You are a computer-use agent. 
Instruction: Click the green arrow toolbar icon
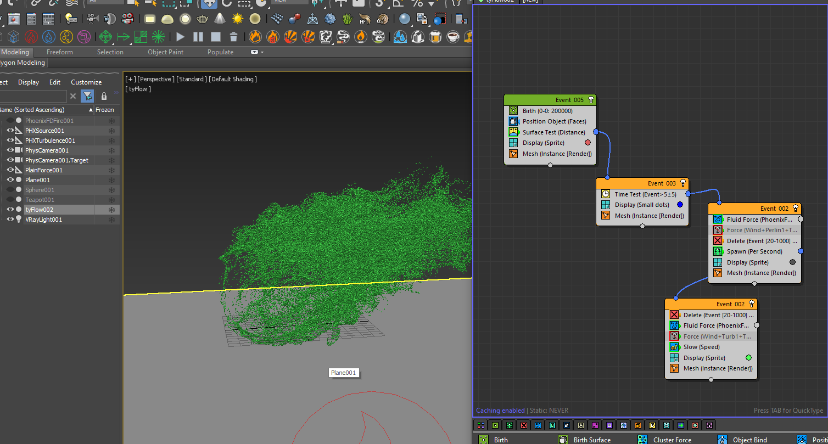(x=124, y=37)
